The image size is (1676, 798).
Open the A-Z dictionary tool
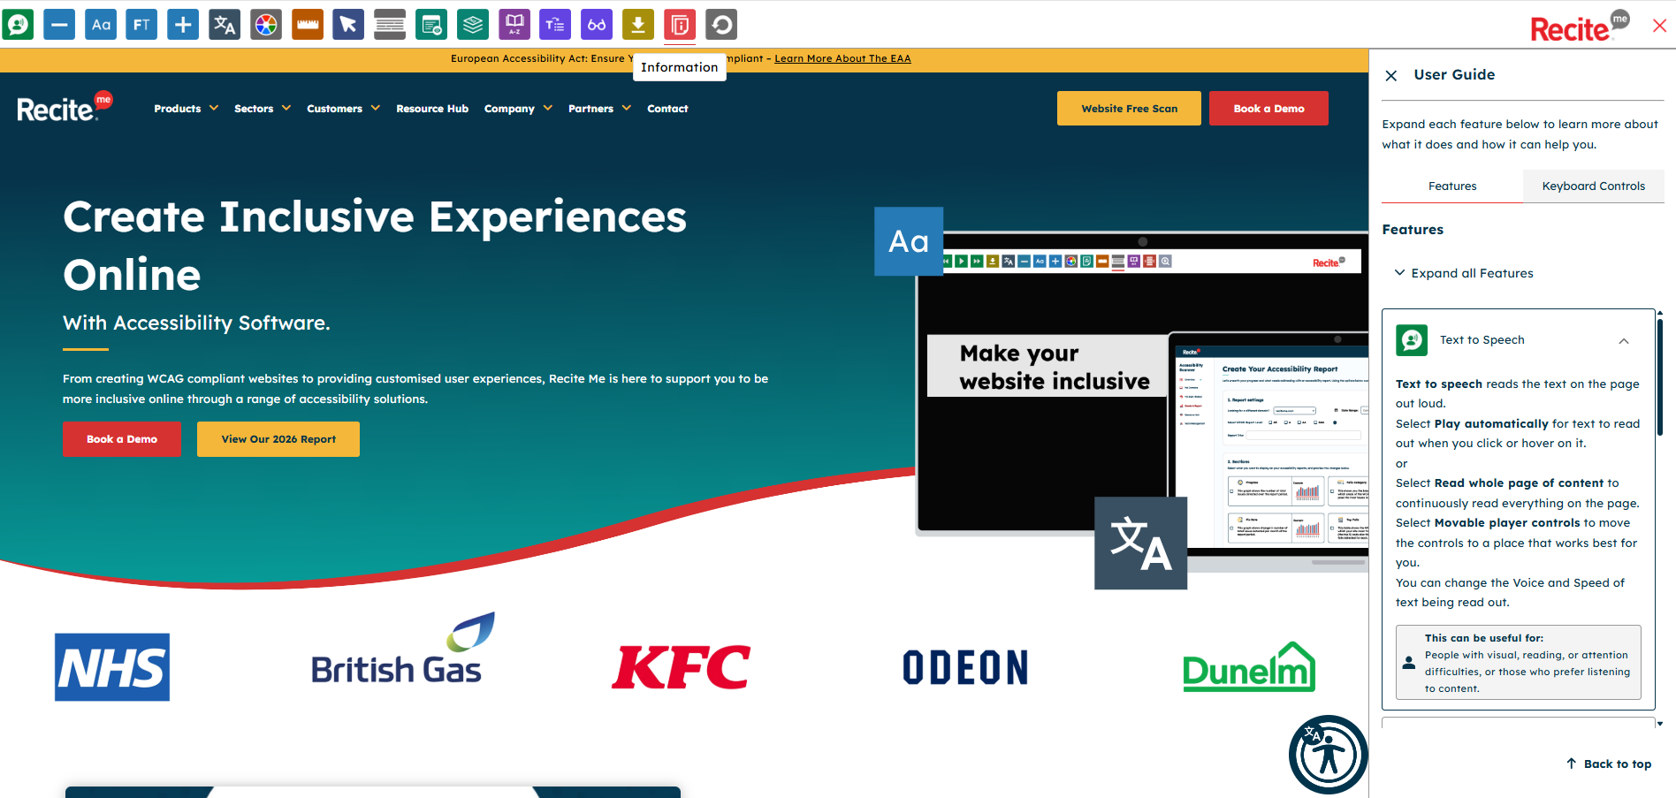514,25
